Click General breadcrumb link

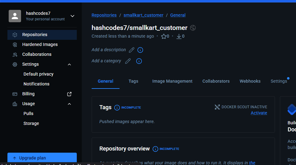(x=178, y=15)
